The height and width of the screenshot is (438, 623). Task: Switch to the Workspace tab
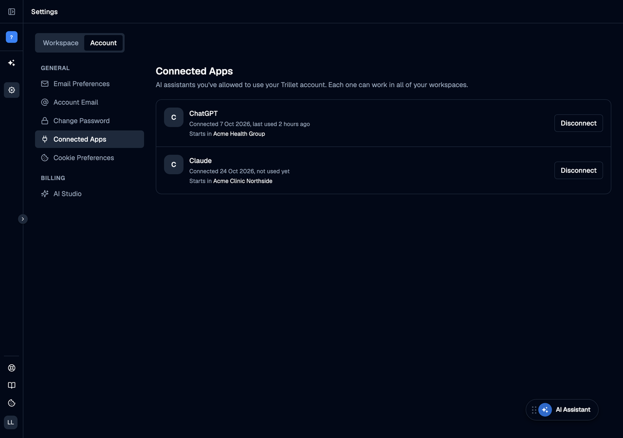tap(61, 43)
